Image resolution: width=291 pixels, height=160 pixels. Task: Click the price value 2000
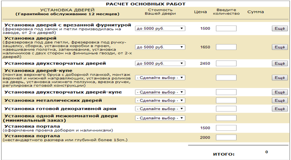coord(205,138)
